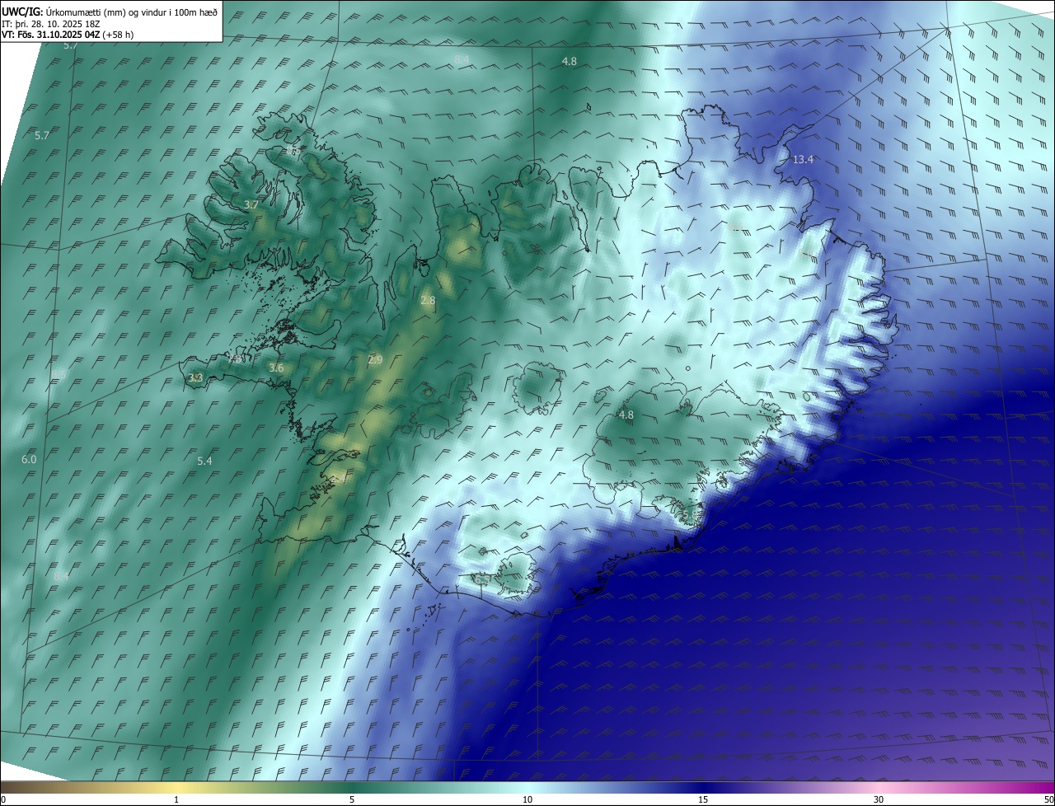This screenshot has width=1055, height=806.
Task: Click the title line 'Úrkomumætti (mm) og vindur í 100m hæð'
Action: coord(132,12)
